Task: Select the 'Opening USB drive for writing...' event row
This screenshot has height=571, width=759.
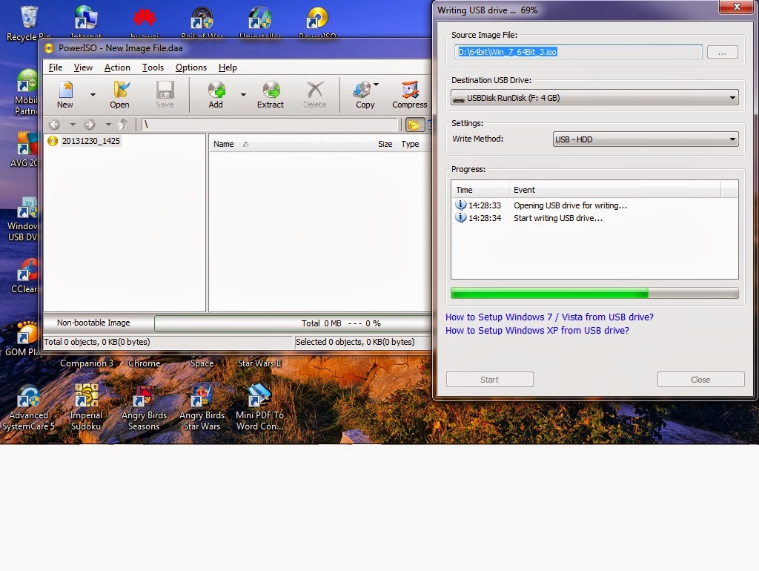Action: [x=594, y=205]
